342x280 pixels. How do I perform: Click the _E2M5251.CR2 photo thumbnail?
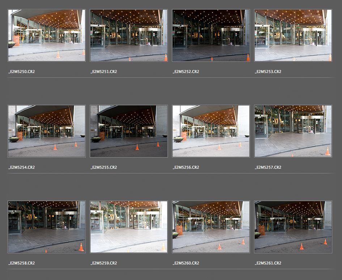click(x=129, y=35)
